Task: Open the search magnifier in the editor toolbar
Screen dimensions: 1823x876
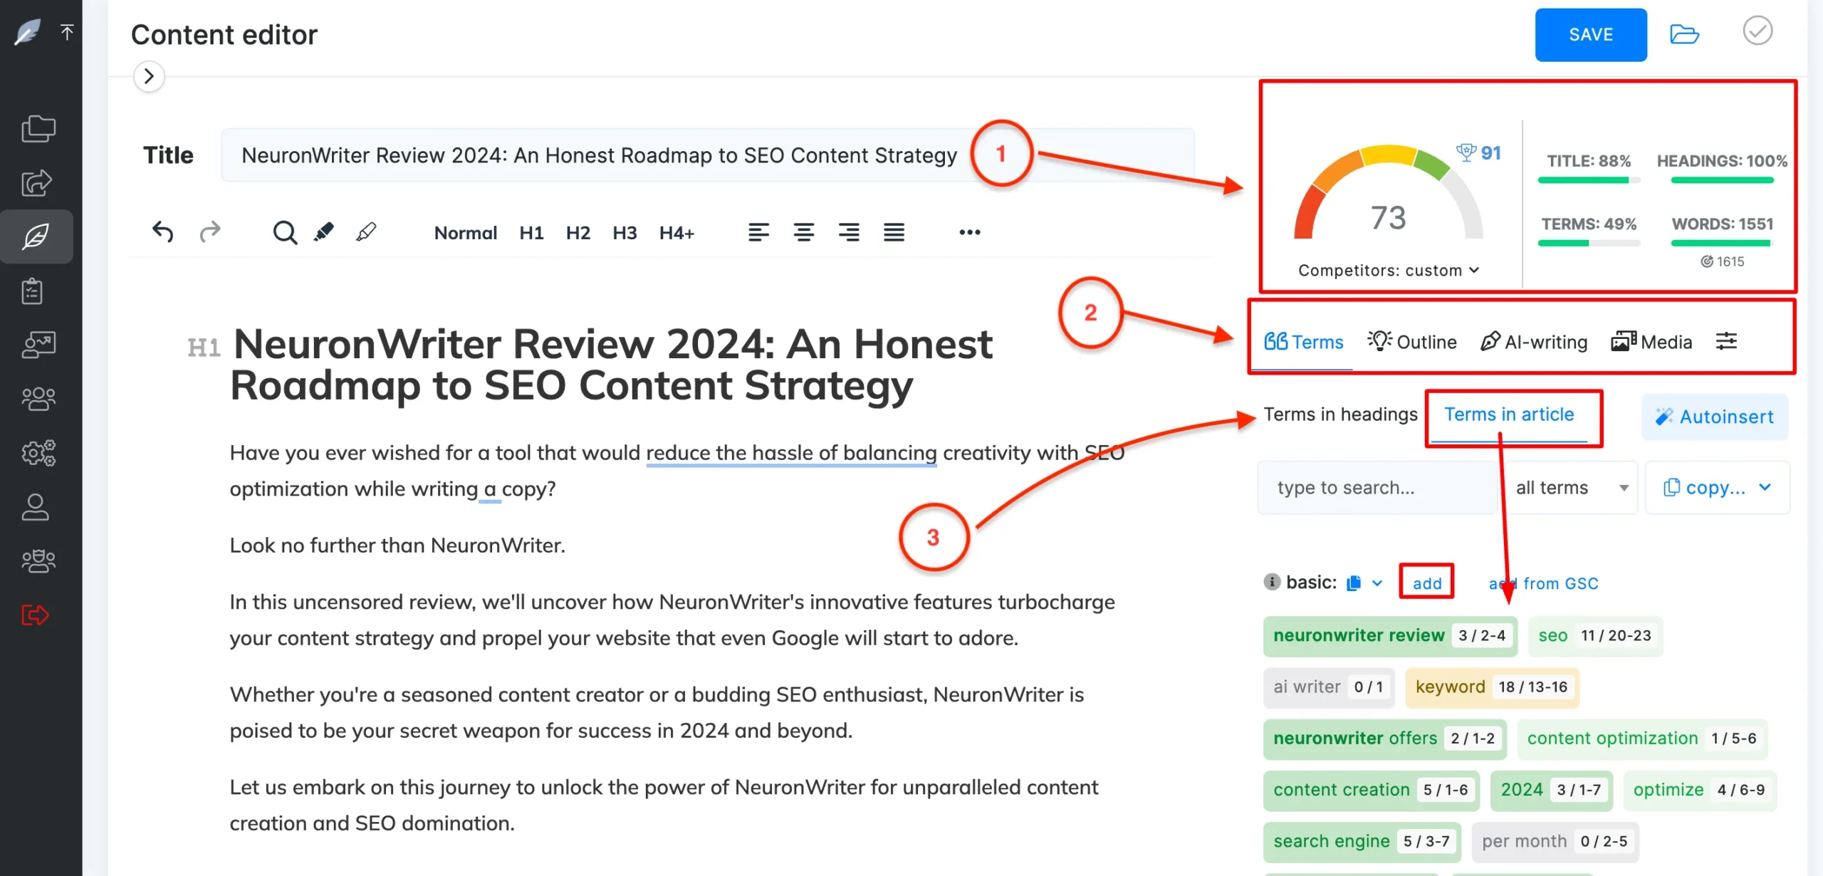Action: pyautogui.click(x=284, y=231)
